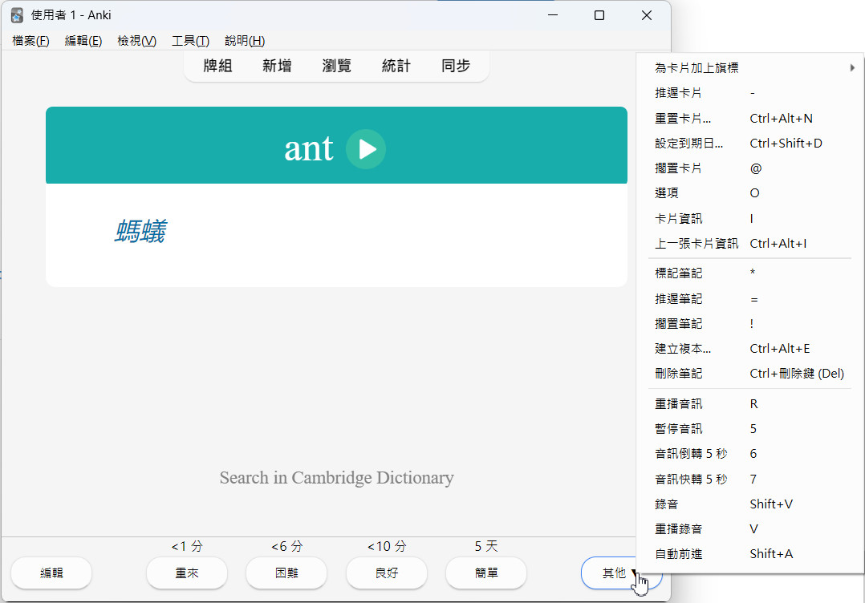Rate the card as 簡單
The image size is (865, 603).
(485, 573)
